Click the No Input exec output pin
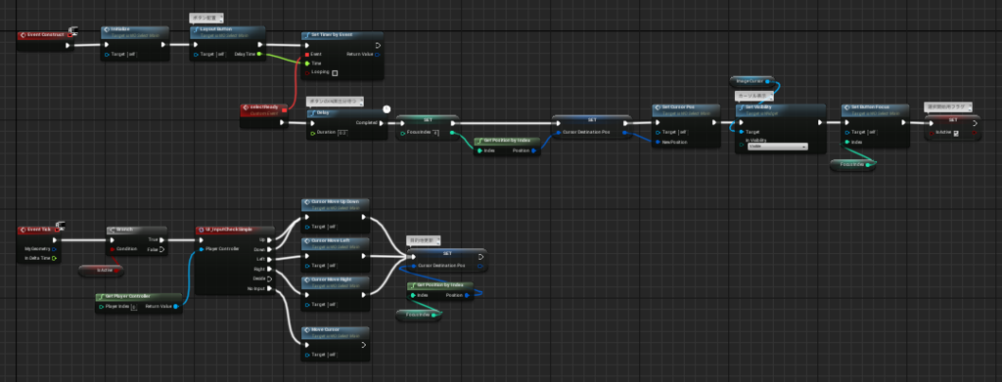Image resolution: width=1002 pixels, height=382 pixels. click(x=270, y=289)
